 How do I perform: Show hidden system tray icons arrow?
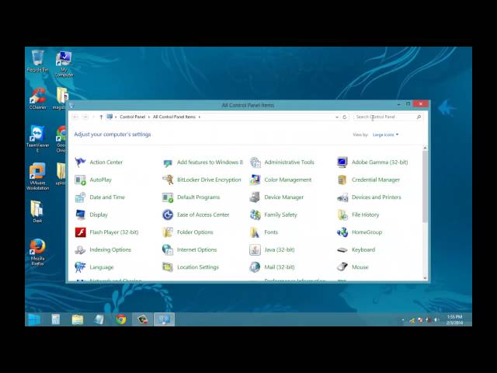coord(403,320)
